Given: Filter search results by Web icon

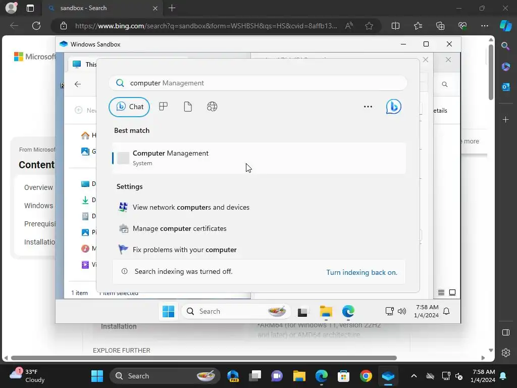Looking at the screenshot, I should 212,107.
